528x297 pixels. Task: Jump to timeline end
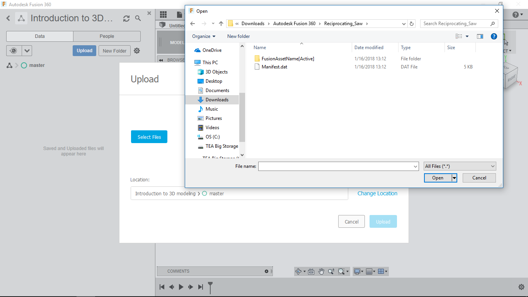click(x=200, y=287)
